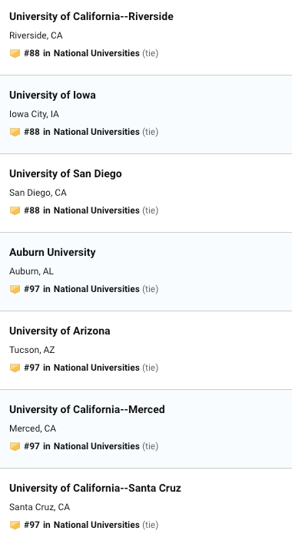Click the #88 National Universities rank under Iowa

coord(82,132)
